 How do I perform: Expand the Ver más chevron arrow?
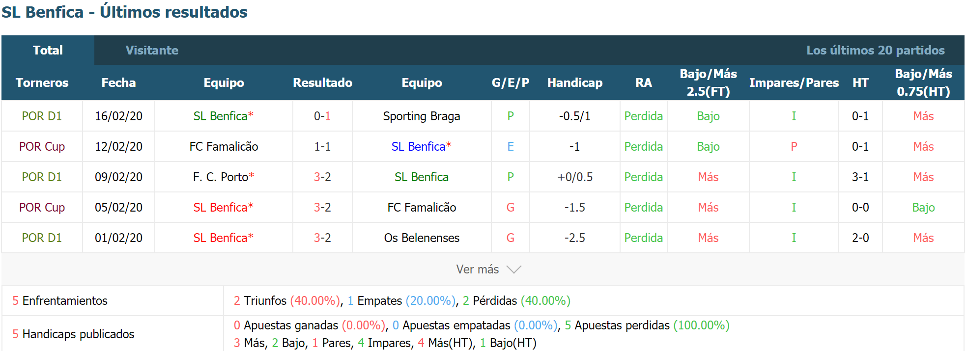click(513, 270)
